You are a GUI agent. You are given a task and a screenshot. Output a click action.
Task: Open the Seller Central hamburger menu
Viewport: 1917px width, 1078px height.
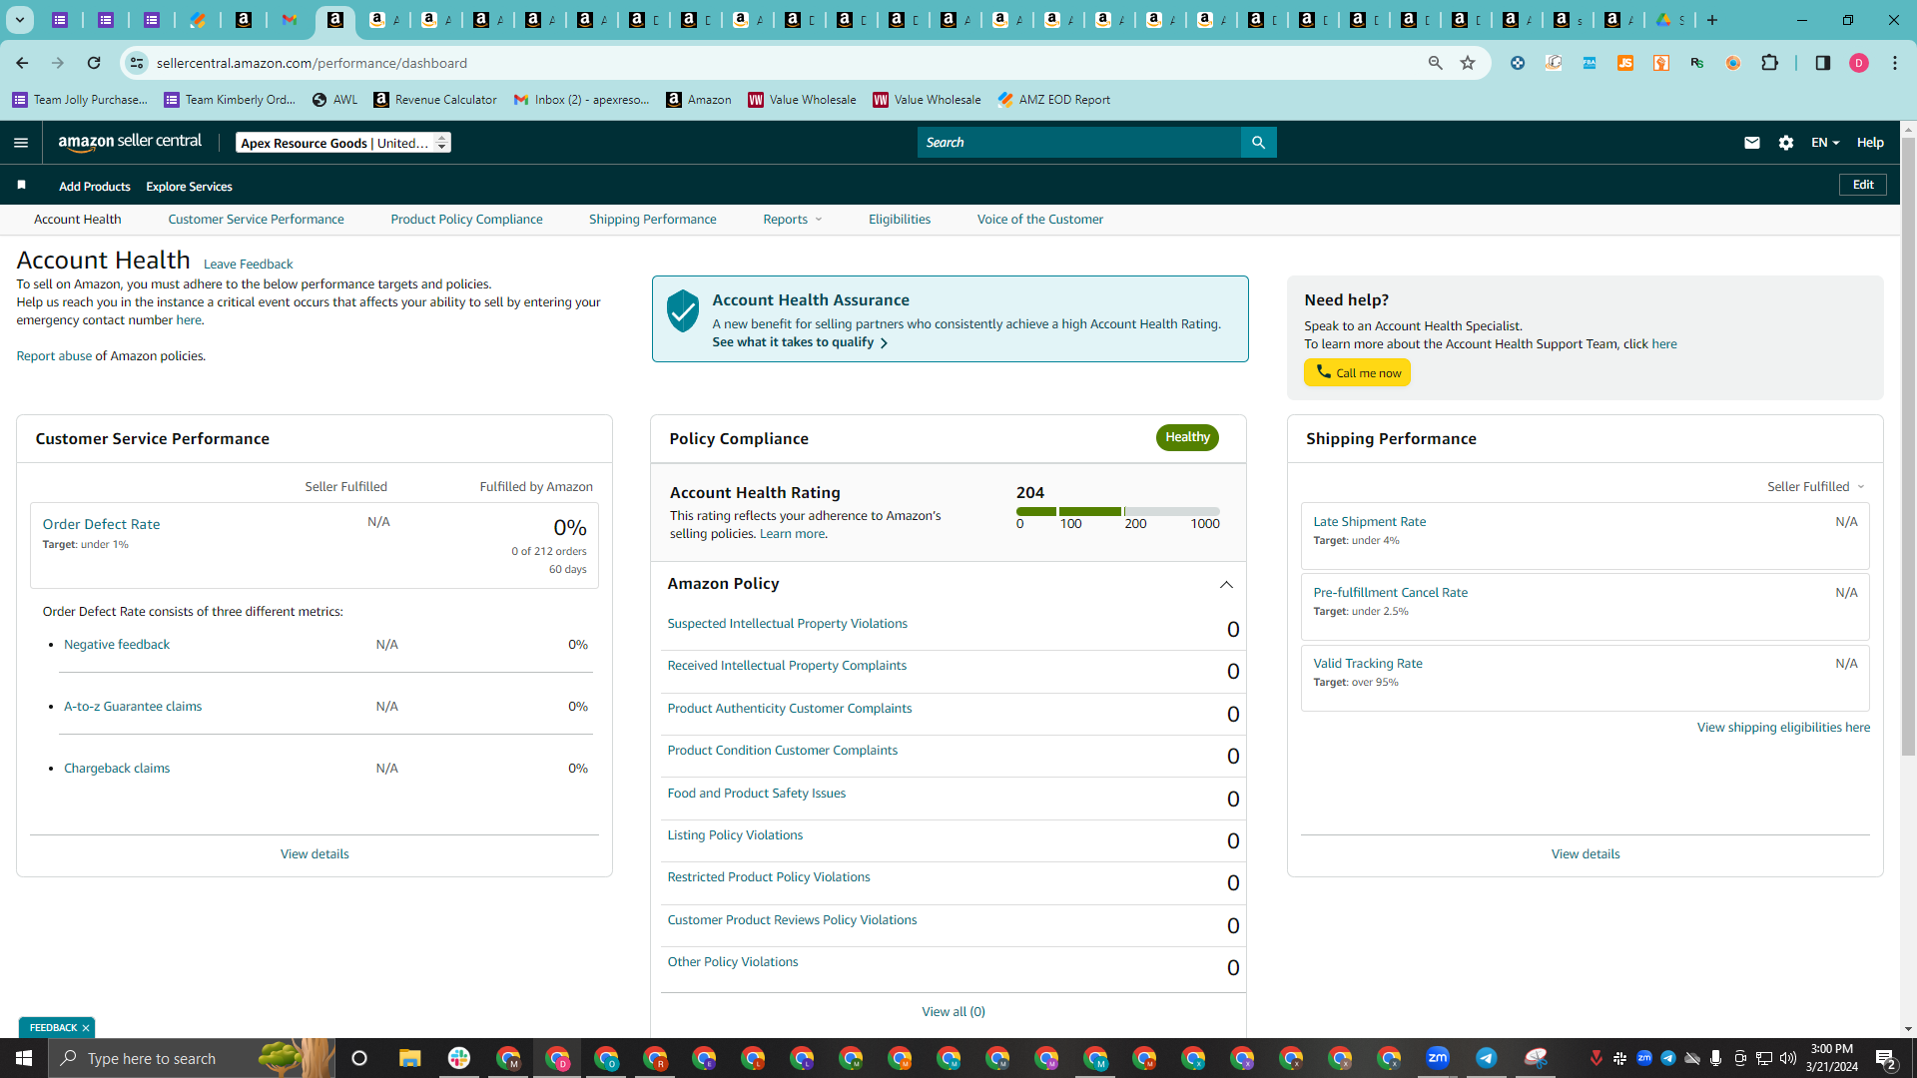pos(21,143)
